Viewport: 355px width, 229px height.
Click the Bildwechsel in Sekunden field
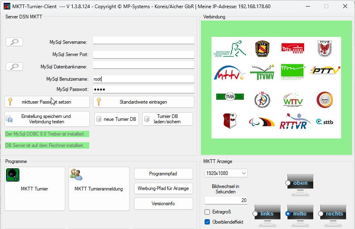[226, 200]
